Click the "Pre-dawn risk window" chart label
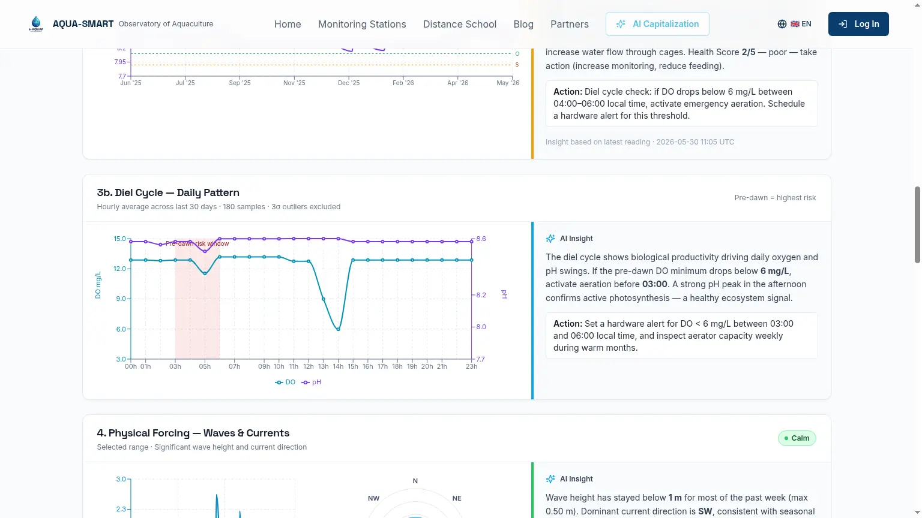922x518 pixels. pyautogui.click(x=197, y=244)
